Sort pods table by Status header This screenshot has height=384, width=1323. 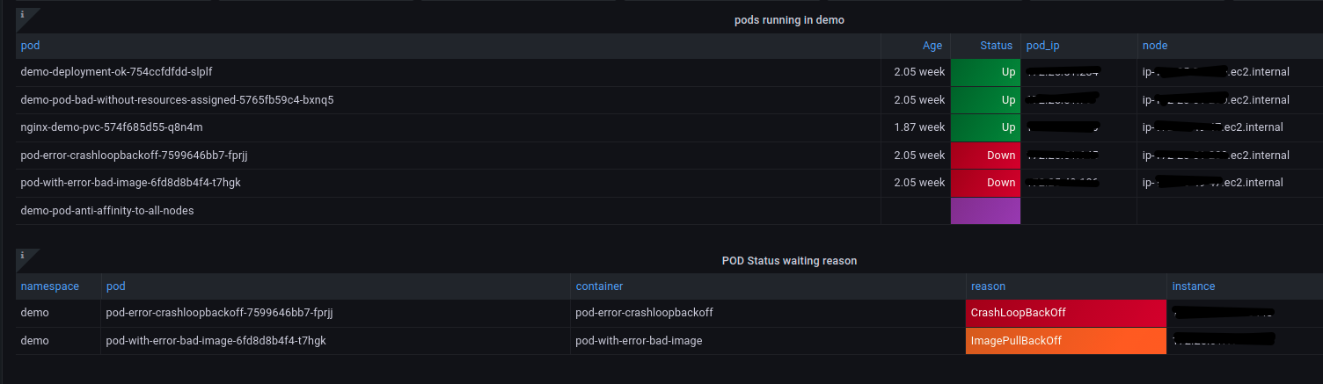996,46
